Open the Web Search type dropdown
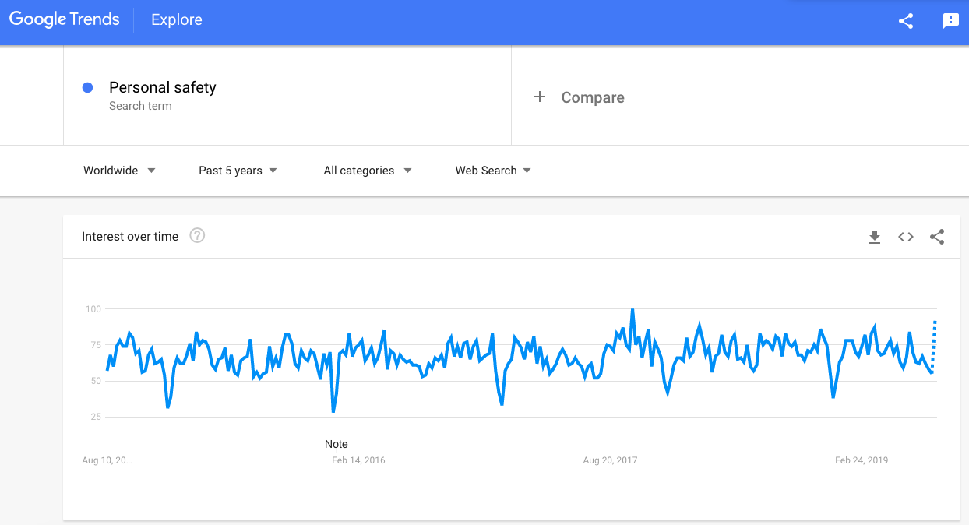Image resolution: width=969 pixels, height=525 pixels. click(x=493, y=171)
